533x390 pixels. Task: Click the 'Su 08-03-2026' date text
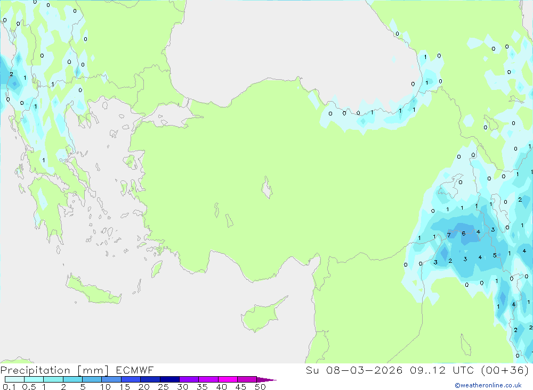click(x=354, y=370)
